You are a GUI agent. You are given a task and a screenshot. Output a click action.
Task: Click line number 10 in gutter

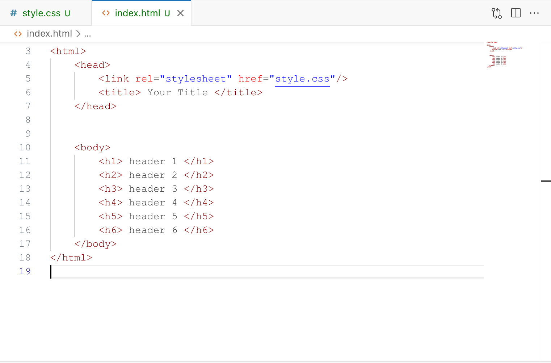(25, 147)
